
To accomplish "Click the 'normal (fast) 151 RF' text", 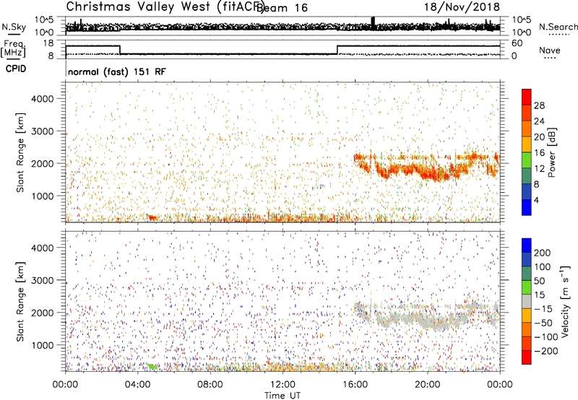I will pyautogui.click(x=117, y=71).
